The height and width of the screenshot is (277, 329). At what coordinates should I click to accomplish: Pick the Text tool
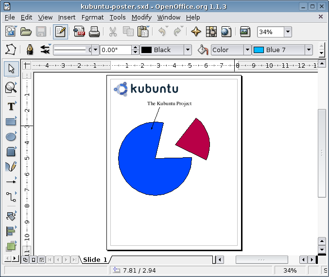11,106
